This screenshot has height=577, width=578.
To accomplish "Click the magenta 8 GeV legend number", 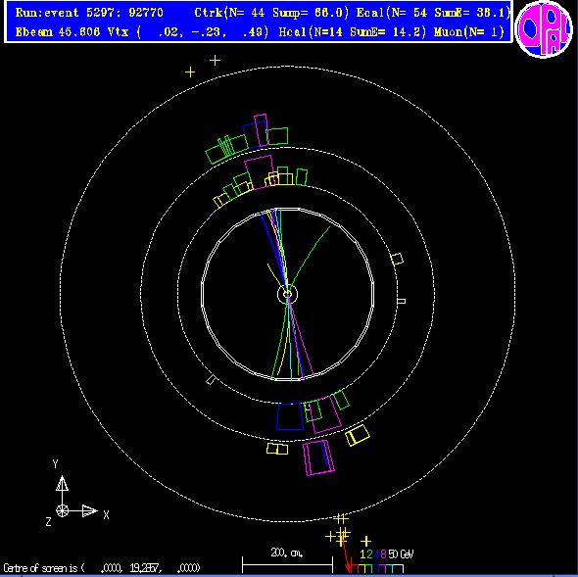I will point(383,554).
